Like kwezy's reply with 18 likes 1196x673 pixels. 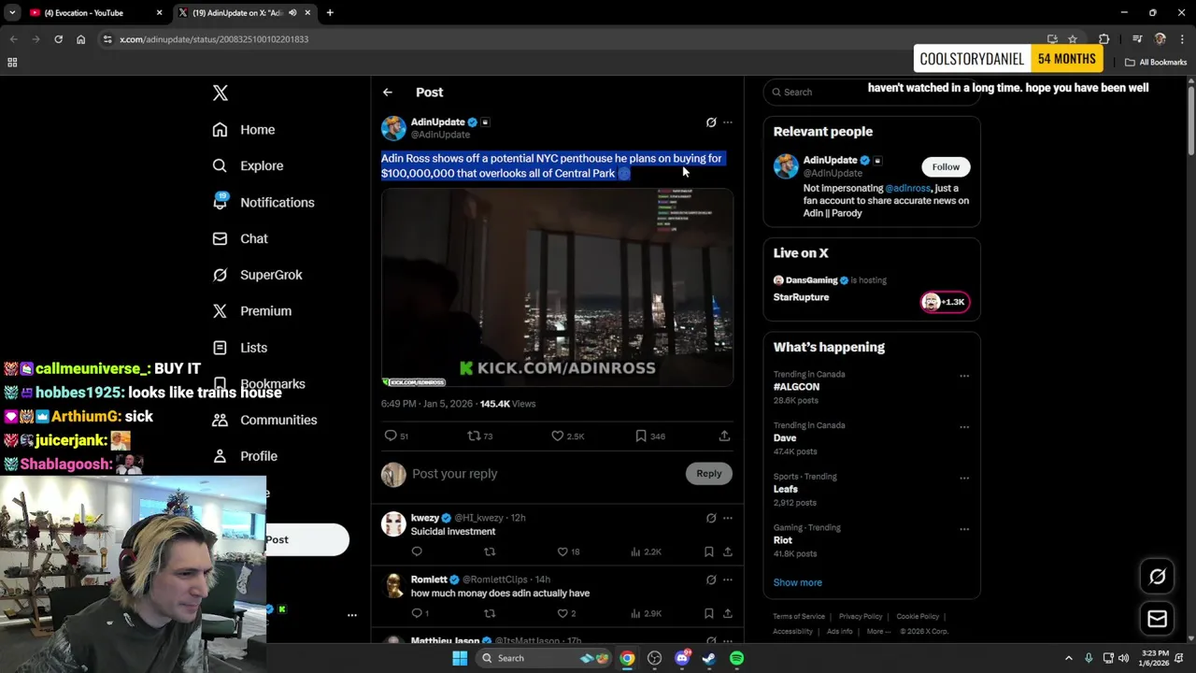point(562,551)
